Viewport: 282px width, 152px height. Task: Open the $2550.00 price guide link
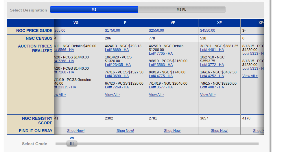tap(156, 31)
